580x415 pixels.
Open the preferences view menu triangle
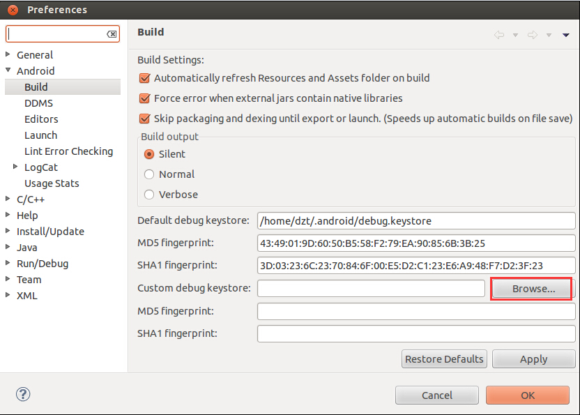(x=565, y=35)
